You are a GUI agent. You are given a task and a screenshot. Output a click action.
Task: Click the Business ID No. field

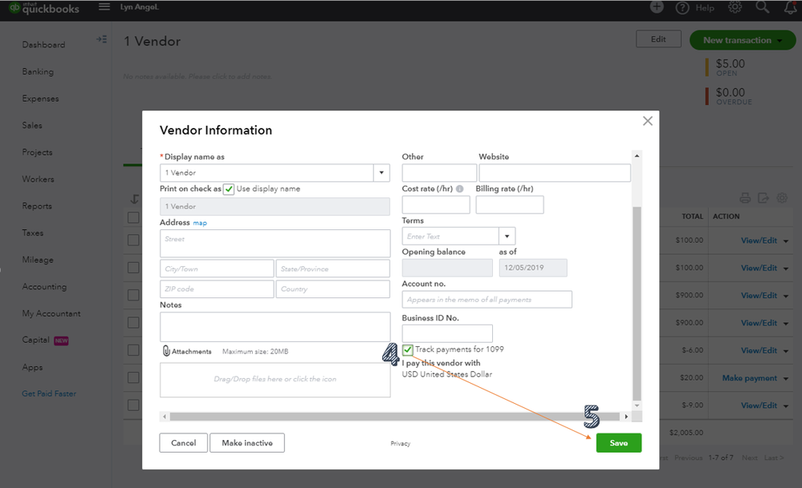point(447,333)
